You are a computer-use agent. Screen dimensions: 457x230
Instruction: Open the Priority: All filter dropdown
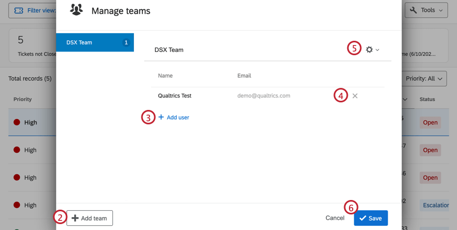tap(424, 78)
